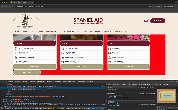Open the browser extensions puzzle icon
The width and height of the screenshot is (178, 110).
(159, 7)
